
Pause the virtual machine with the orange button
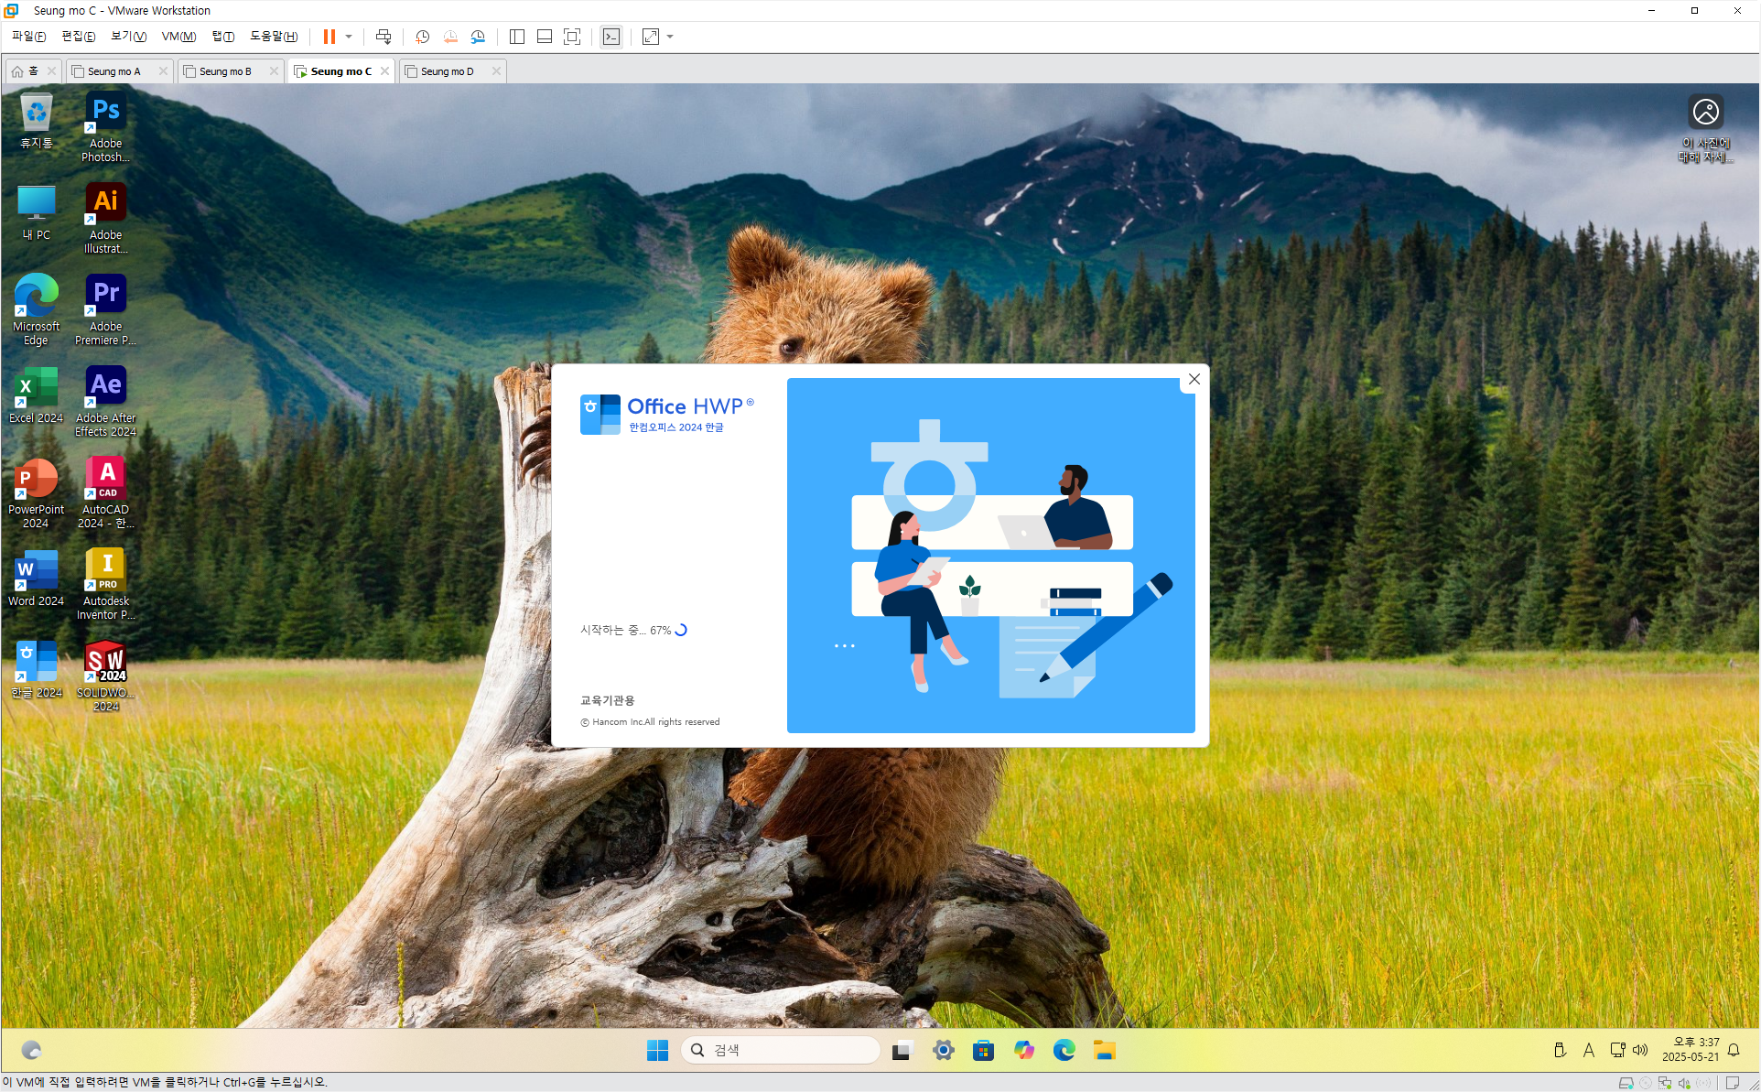click(329, 37)
